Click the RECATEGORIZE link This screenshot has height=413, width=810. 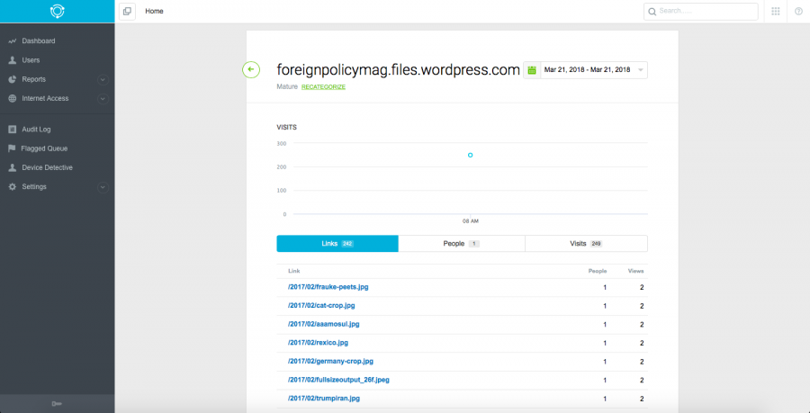click(323, 87)
